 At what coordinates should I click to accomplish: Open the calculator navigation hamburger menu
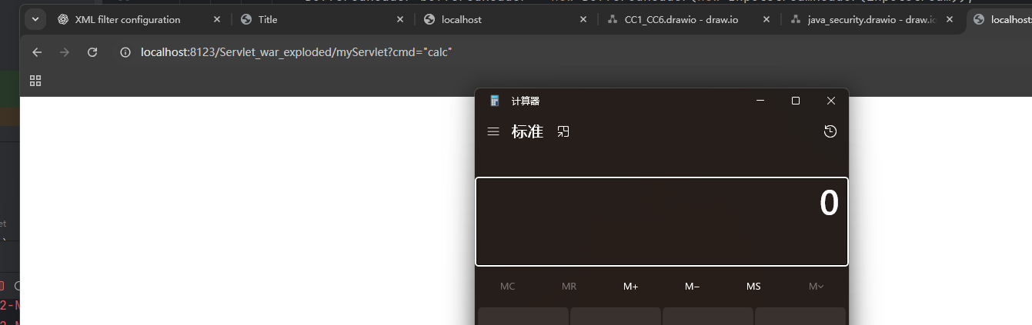coord(493,132)
